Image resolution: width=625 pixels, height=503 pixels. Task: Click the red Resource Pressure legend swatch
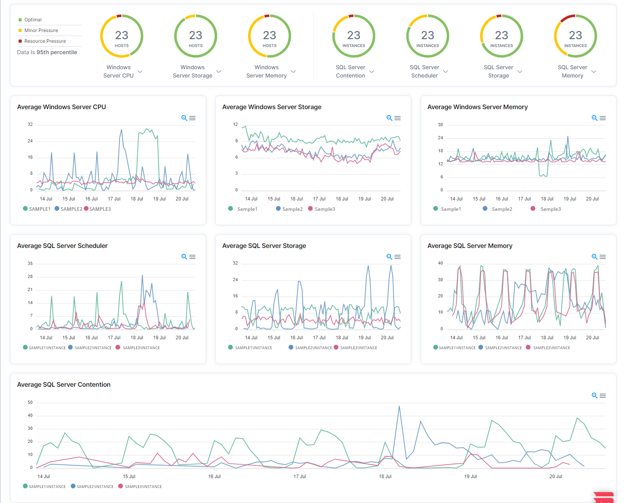(x=20, y=41)
